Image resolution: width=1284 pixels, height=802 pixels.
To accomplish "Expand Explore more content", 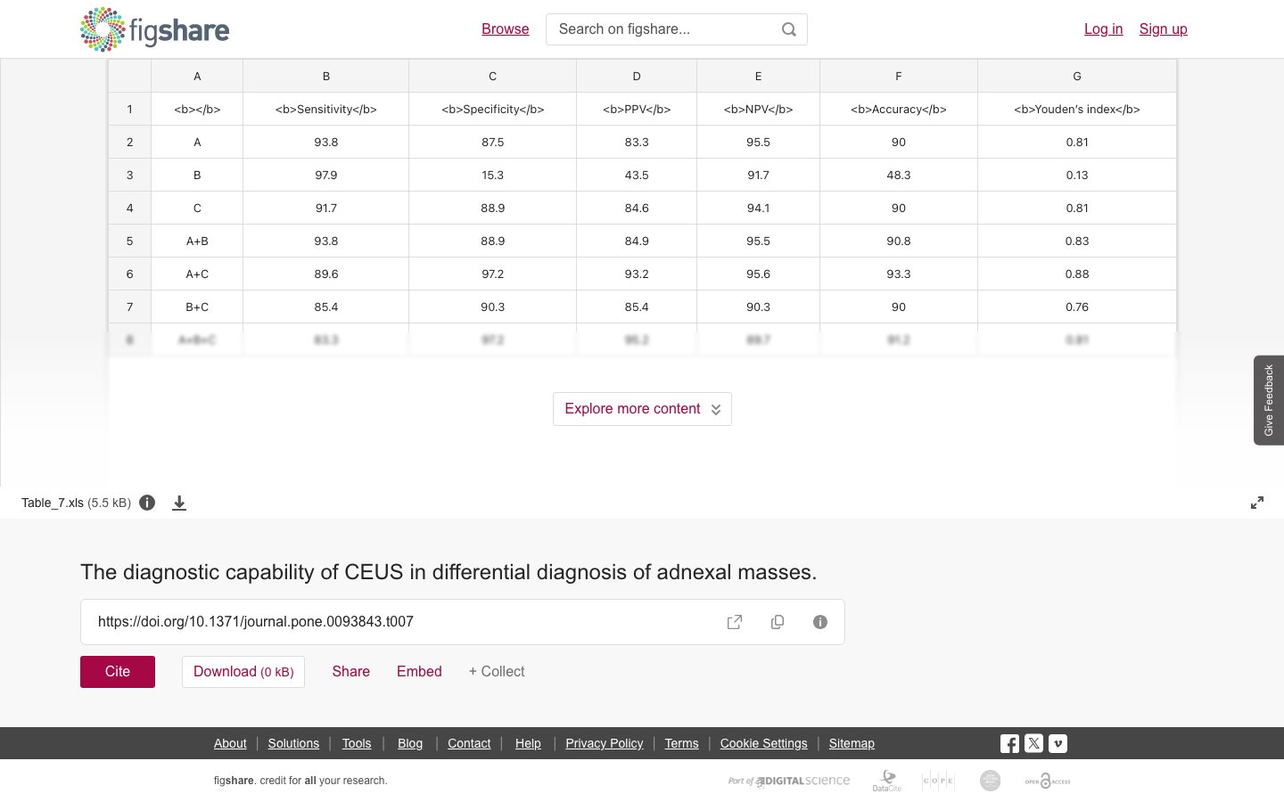I will 642,409.
